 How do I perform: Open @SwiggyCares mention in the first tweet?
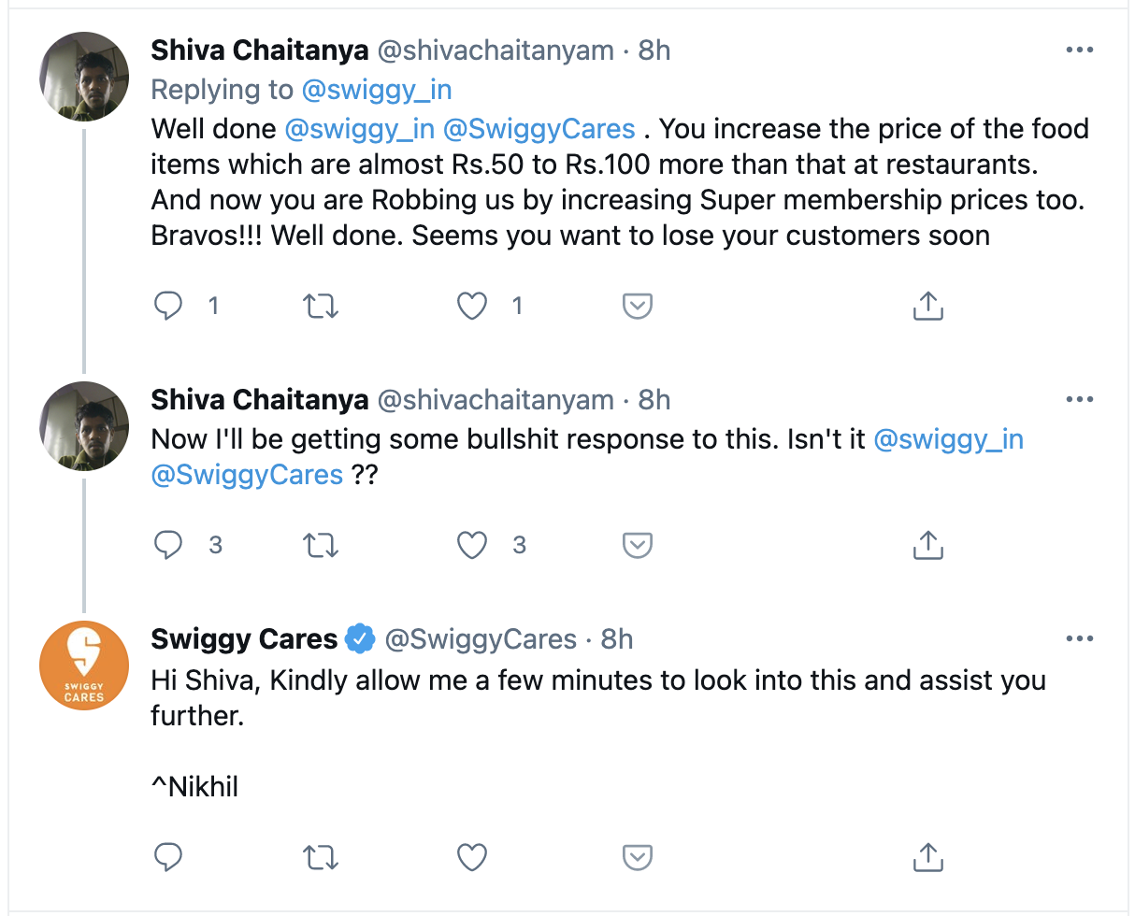pos(539,129)
